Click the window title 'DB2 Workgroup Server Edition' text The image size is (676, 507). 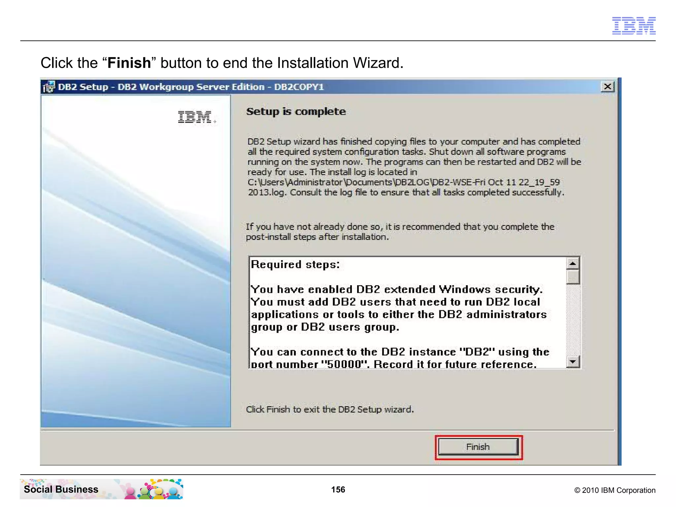tap(191, 87)
